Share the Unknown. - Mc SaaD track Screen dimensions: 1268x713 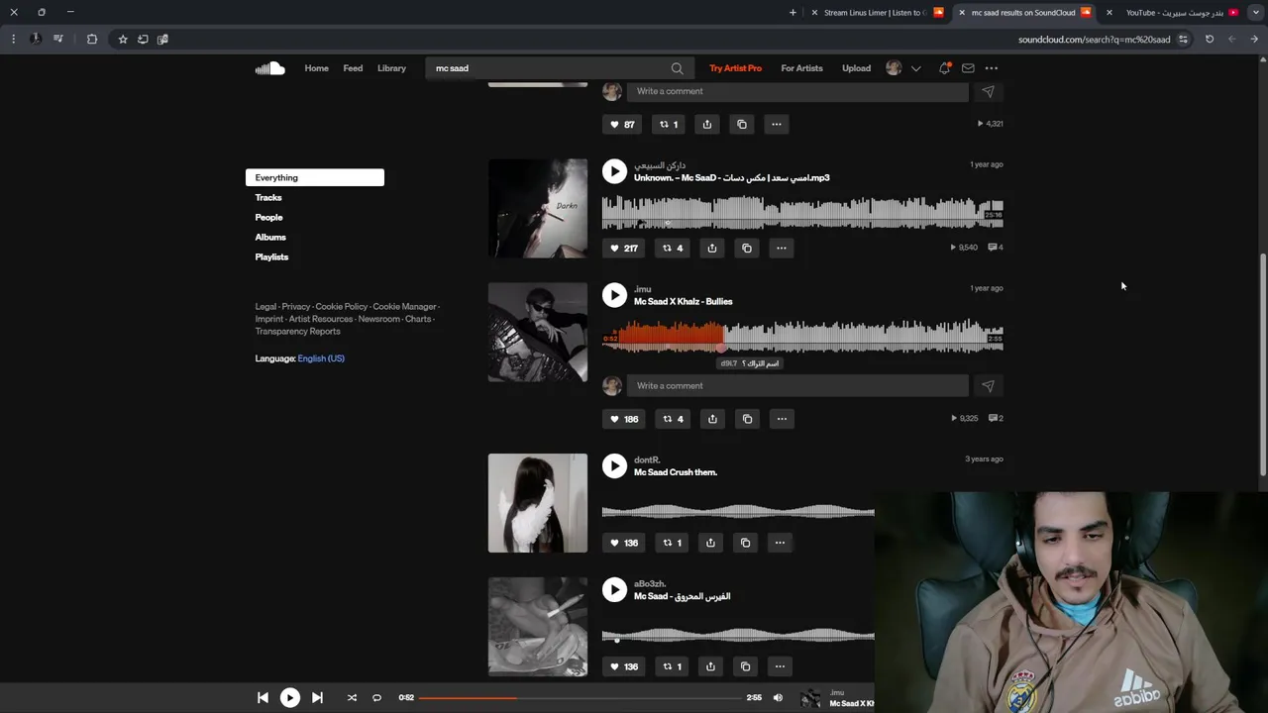click(712, 248)
